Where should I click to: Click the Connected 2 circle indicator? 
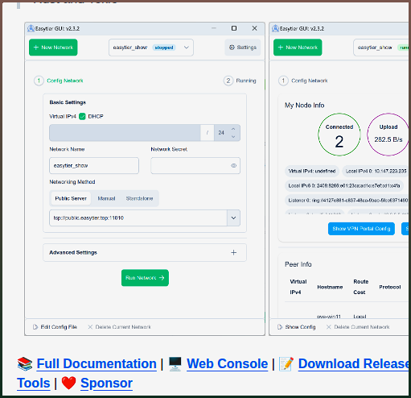click(x=339, y=135)
